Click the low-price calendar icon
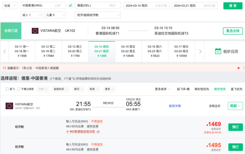Screen dimensions: 245x154 click(x=218, y=51)
